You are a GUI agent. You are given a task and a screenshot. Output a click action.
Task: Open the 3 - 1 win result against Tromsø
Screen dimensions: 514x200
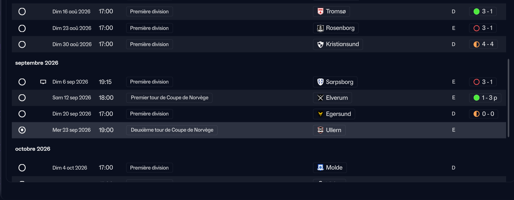tap(483, 11)
